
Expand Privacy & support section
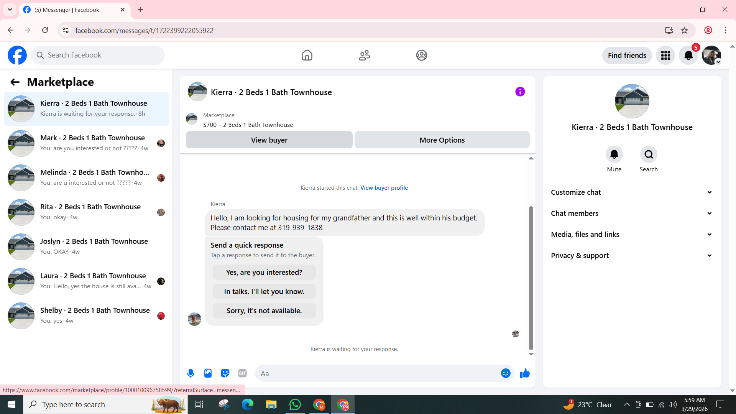click(632, 256)
